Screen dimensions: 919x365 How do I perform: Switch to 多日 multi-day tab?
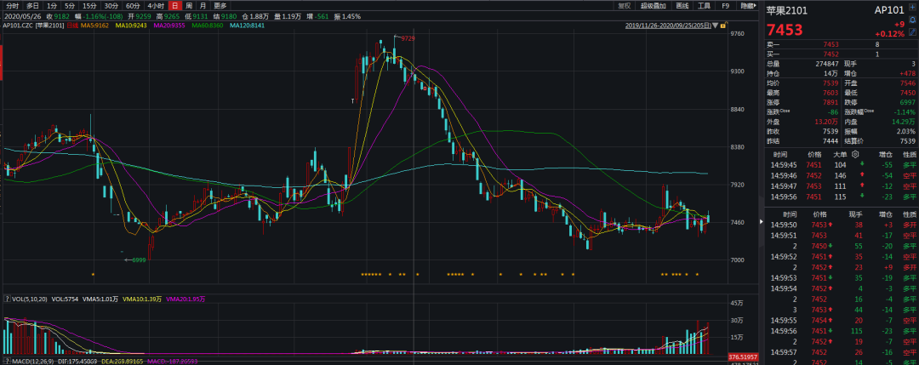point(32,6)
